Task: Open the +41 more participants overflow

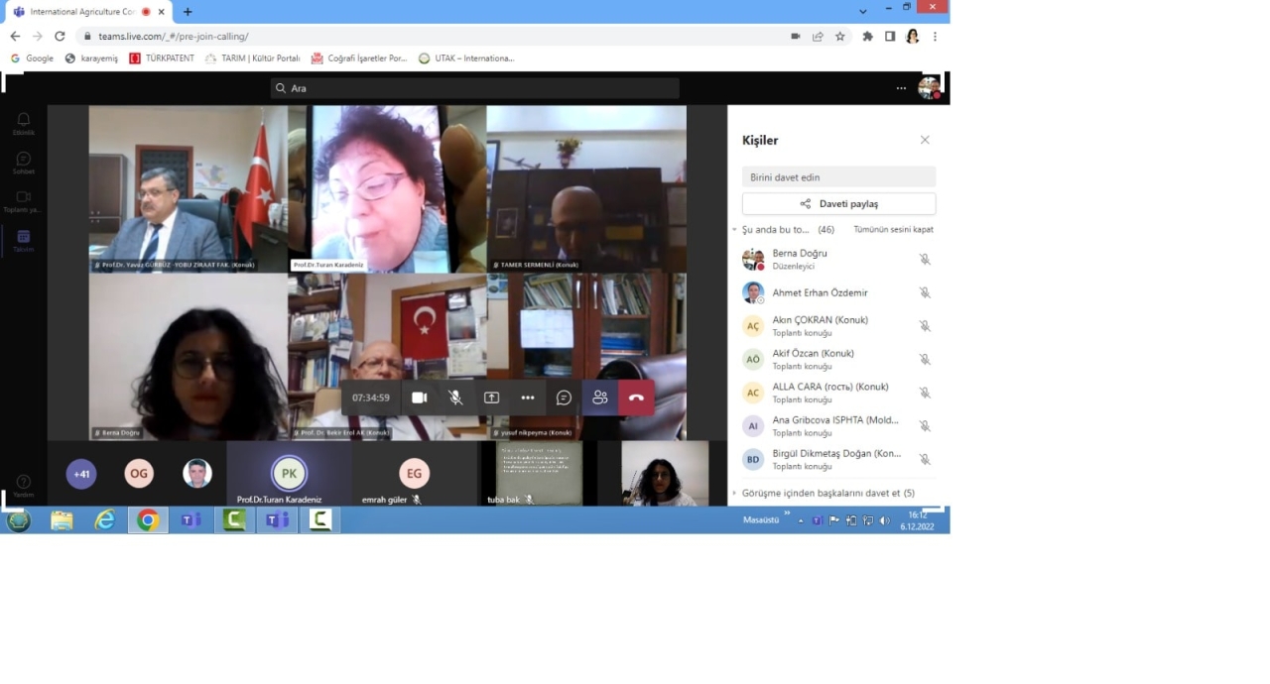Action: pyautogui.click(x=81, y=474)
